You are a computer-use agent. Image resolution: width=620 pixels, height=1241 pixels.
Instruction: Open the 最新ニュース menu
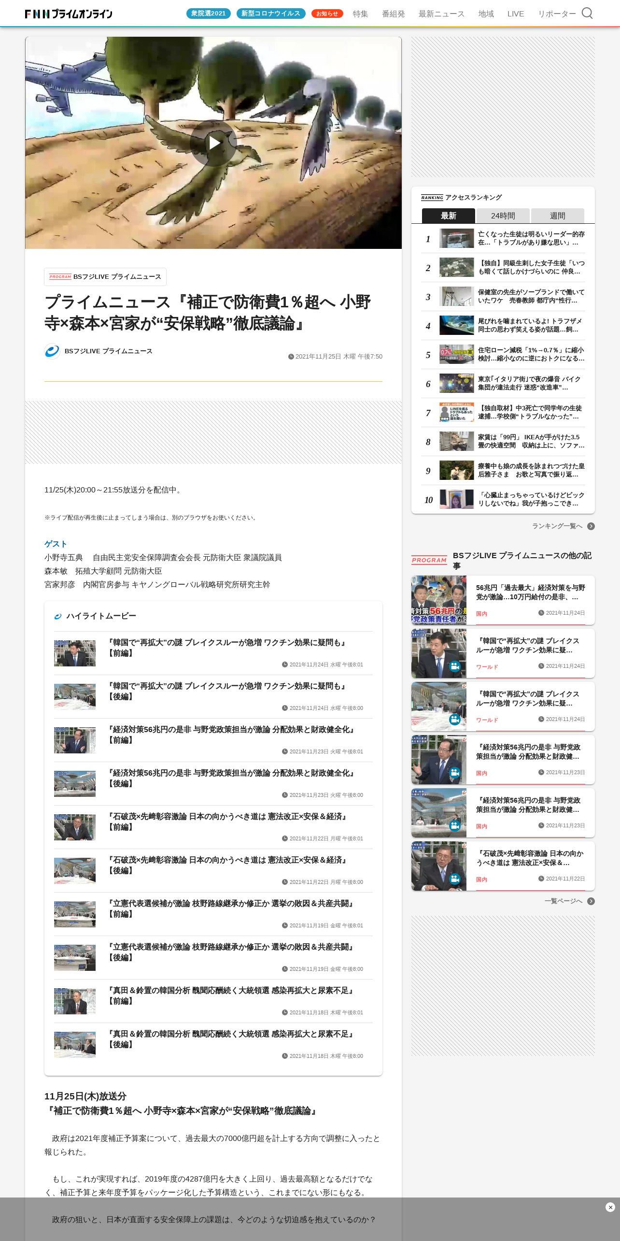441,14
